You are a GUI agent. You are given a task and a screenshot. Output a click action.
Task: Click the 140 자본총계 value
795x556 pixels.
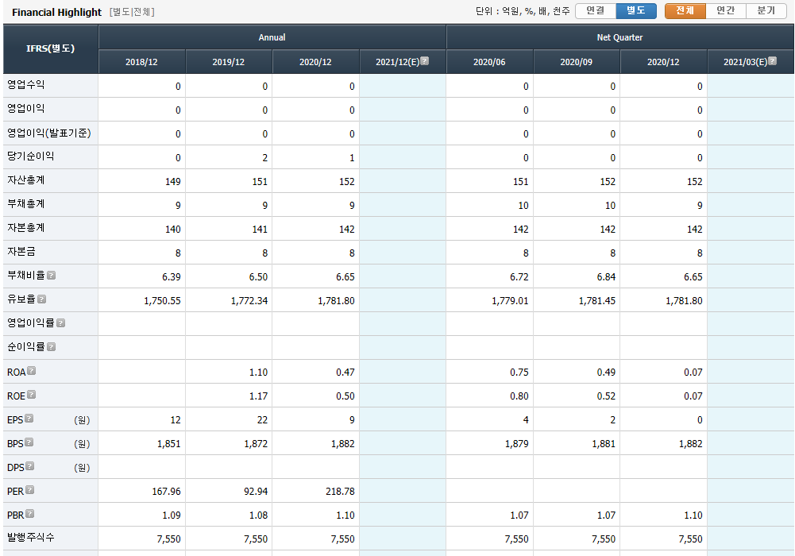173,229
